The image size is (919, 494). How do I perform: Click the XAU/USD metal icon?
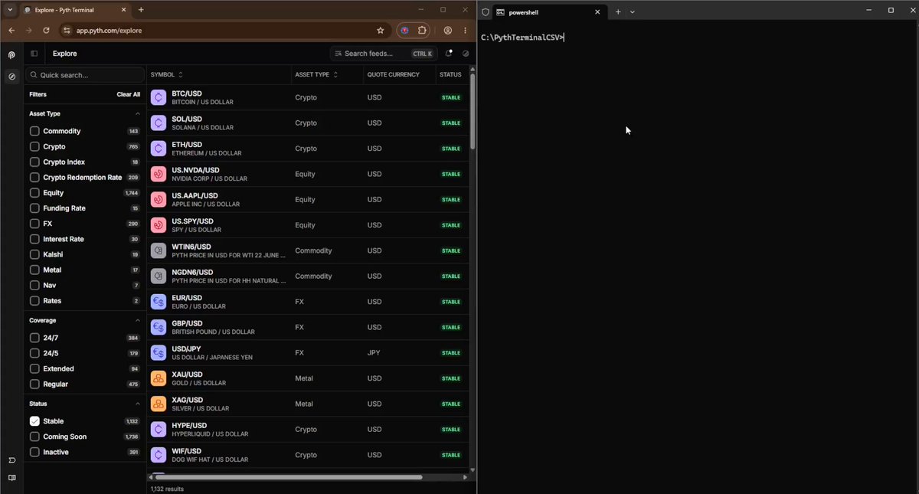(159, 378)
